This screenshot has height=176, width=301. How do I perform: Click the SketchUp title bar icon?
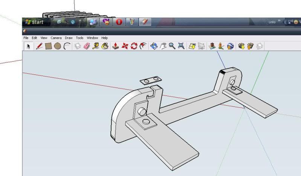point(24,31)
